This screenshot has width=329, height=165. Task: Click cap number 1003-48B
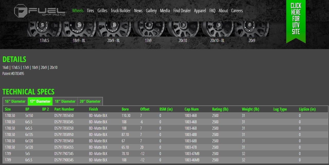click(x=191, y=135)
